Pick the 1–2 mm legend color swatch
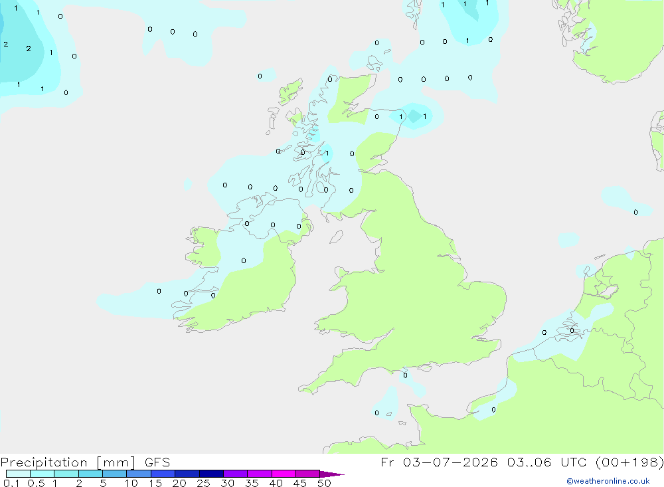 (66, 474)
